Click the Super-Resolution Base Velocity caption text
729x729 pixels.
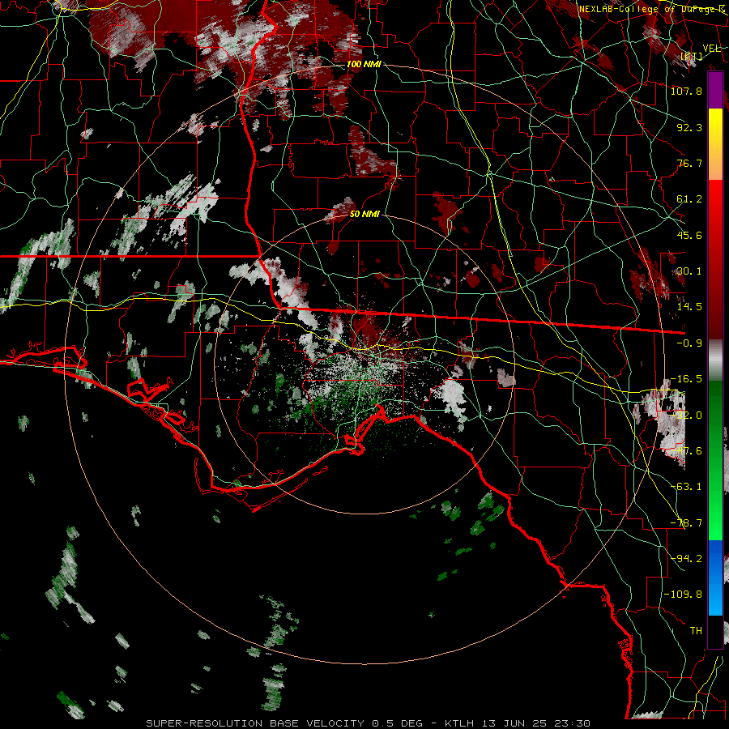pyautogui.click(x=369, y=723)
